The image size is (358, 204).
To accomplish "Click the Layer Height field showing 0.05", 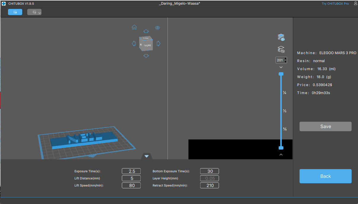I will point(210,178).
